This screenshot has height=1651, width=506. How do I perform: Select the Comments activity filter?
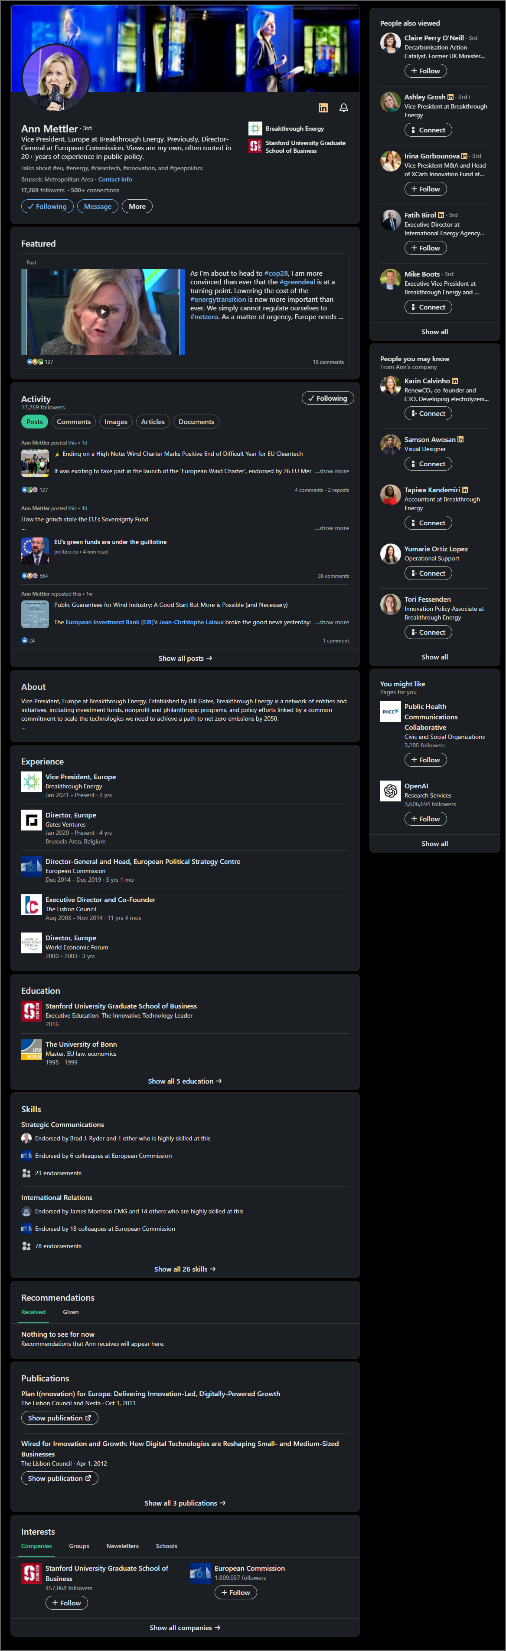[x=74, y=422]
